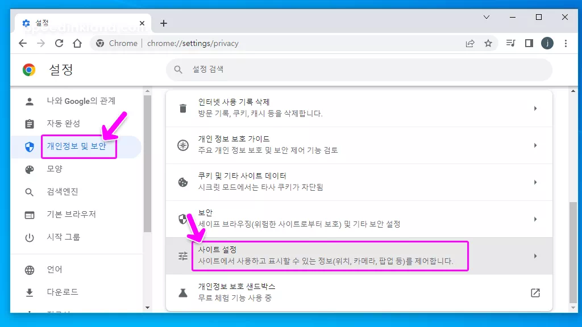Open 시작 그룹 section
The height and width of the screenshot is (327, 582).
click(77, 237)
